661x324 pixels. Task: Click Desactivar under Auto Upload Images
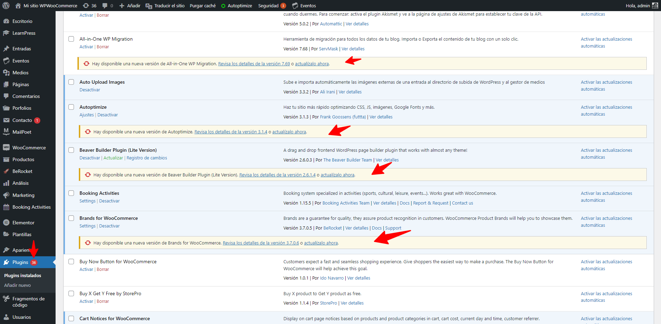tap(90, 90)
